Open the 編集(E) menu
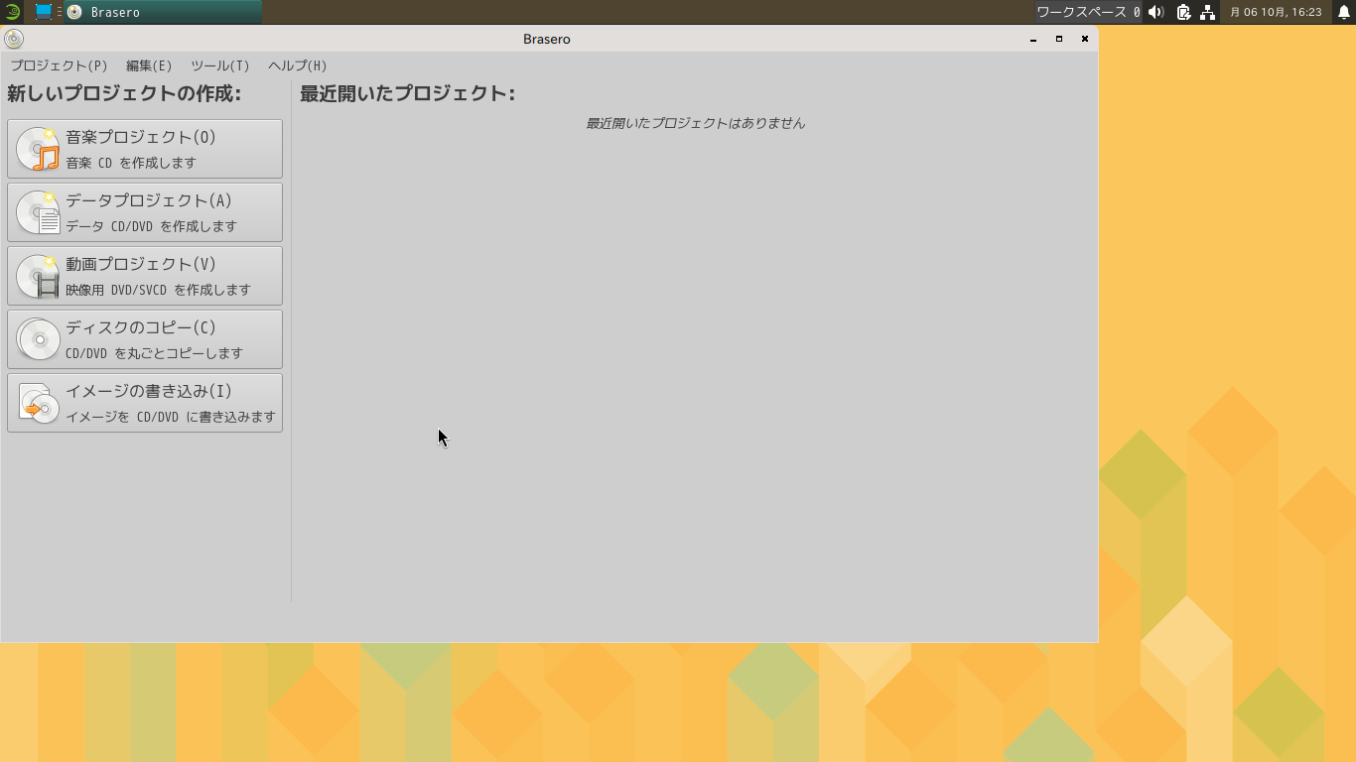Screen dimensions: 1356x762 click(149, 65)
